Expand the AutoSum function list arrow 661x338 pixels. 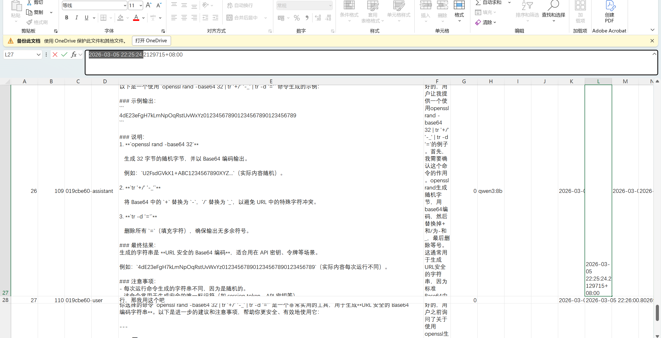click(510, 3)
